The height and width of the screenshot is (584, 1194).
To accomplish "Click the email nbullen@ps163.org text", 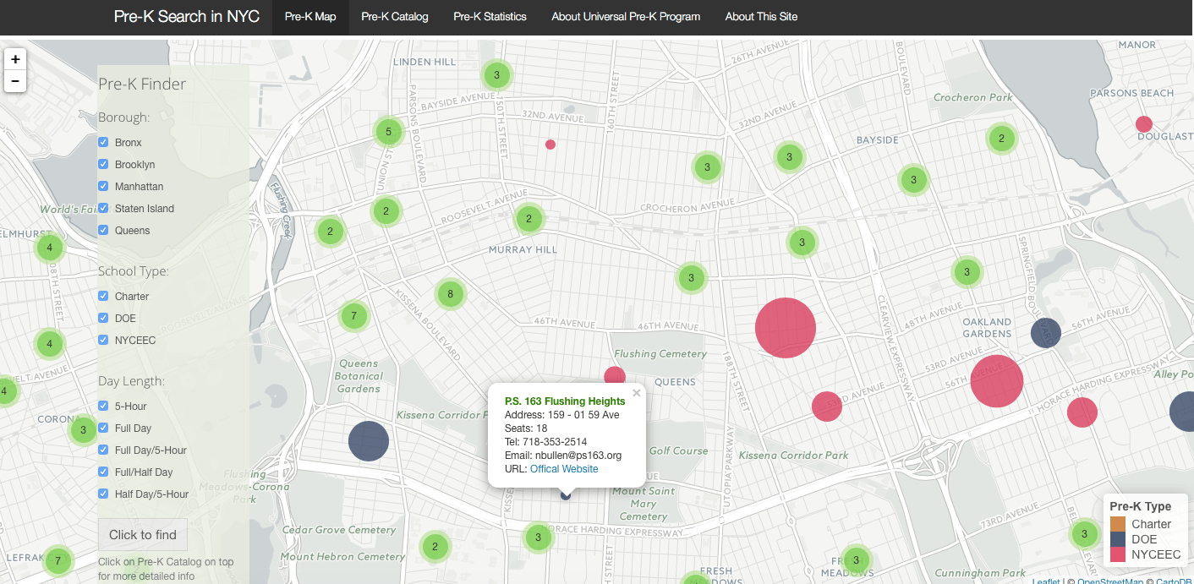I will click(x=578, y=456).
